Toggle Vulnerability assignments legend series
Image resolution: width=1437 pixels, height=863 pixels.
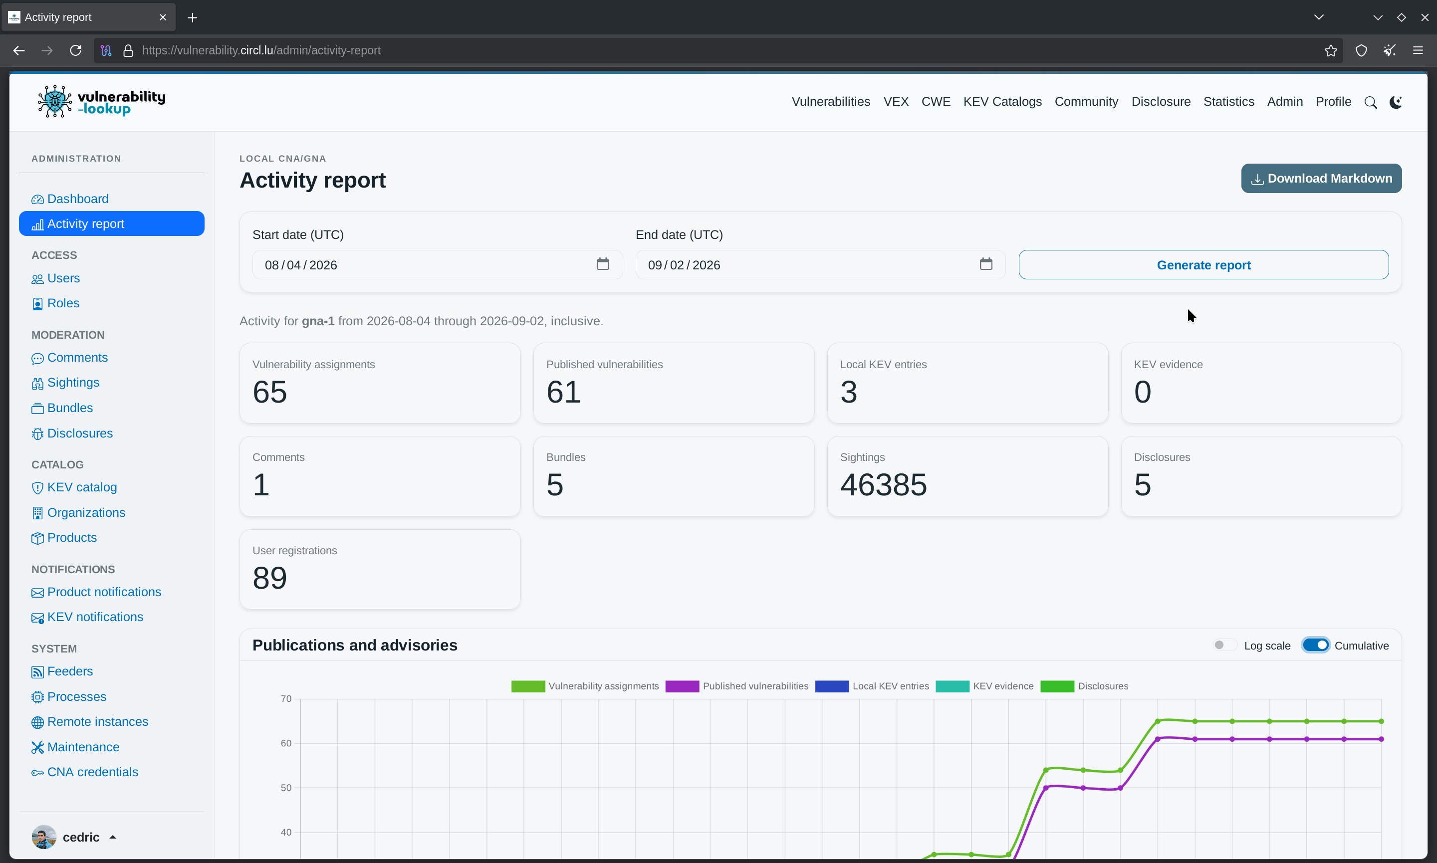coord(584,686)
